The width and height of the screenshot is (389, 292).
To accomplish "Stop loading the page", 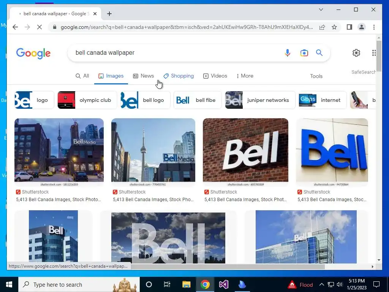I will pyautogui.click(x=40, y=27).
